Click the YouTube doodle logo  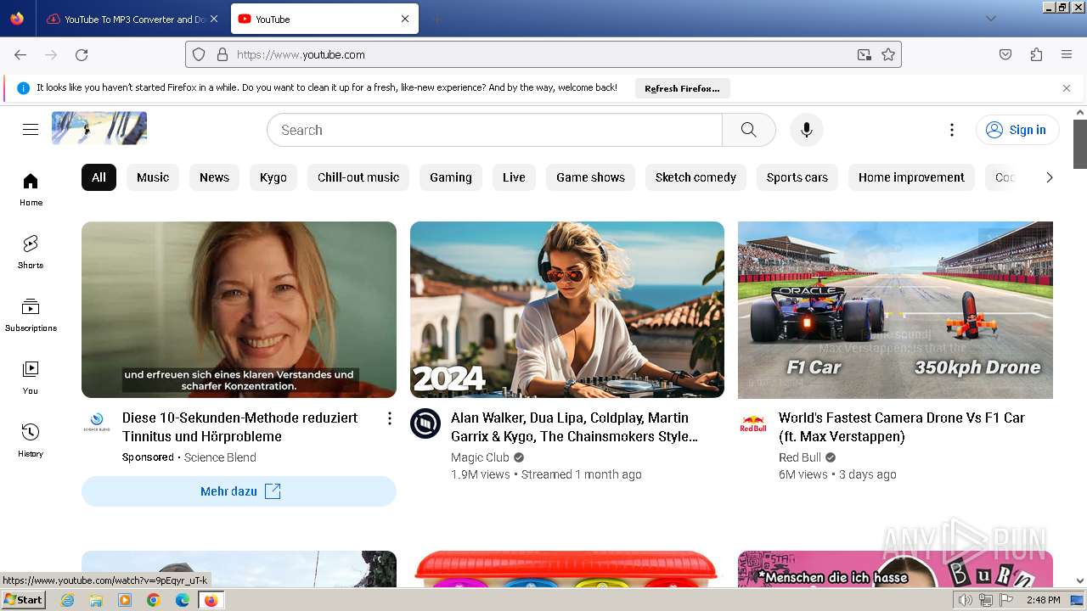99,128
